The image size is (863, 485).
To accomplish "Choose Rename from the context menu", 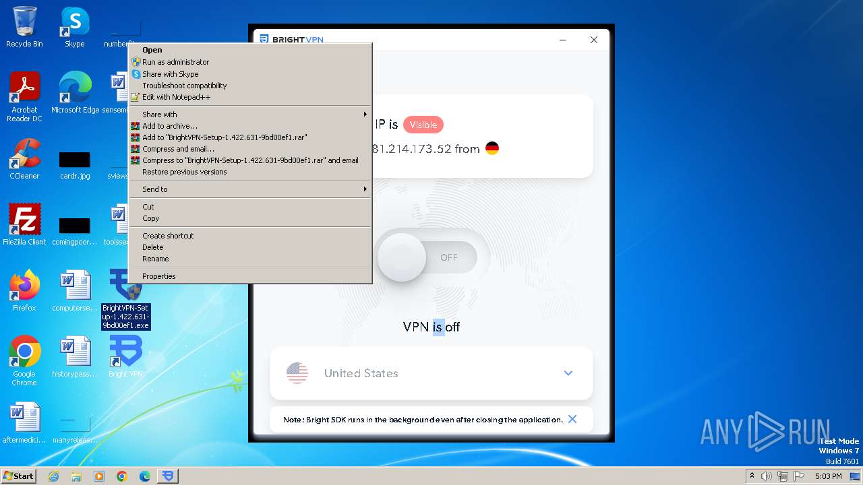I will [250, 259].
